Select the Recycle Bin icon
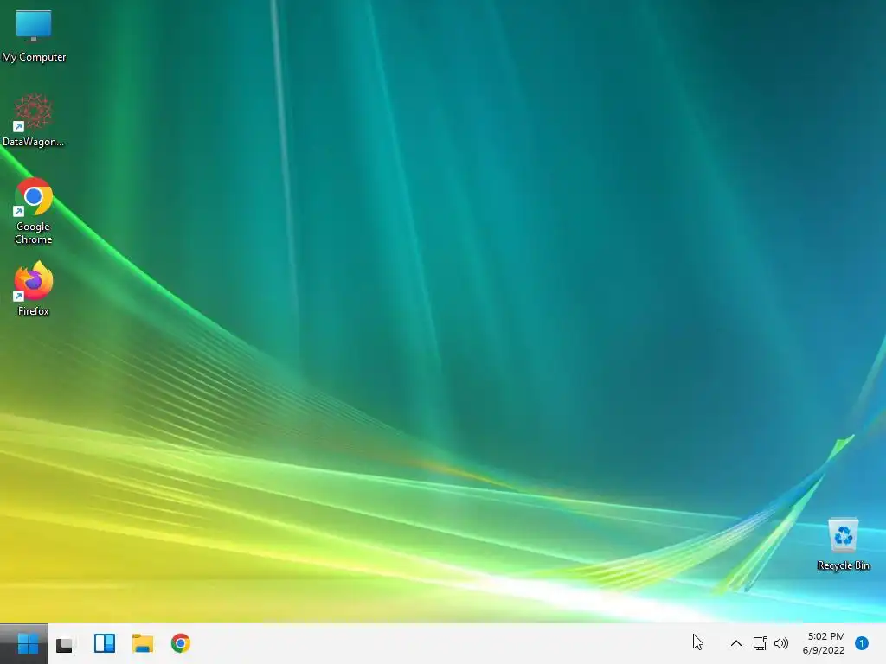This screenshot has width=886, height=664. (x=843, y=545)
